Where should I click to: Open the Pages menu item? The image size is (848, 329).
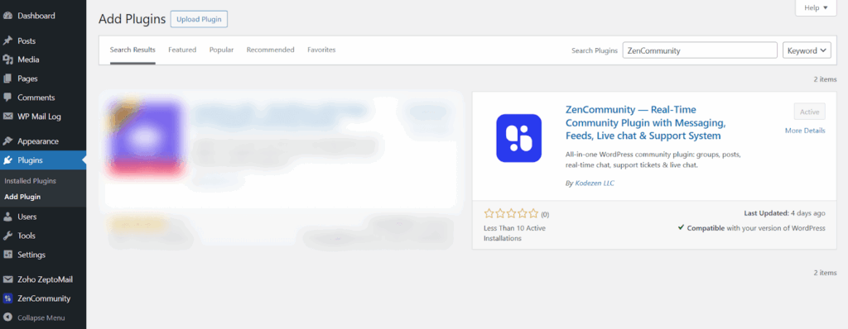[x=43, y=79]
